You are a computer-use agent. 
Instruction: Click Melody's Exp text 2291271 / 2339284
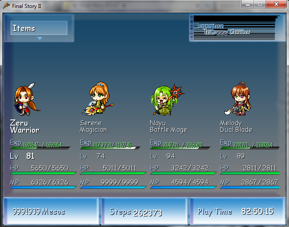point(253,145)
